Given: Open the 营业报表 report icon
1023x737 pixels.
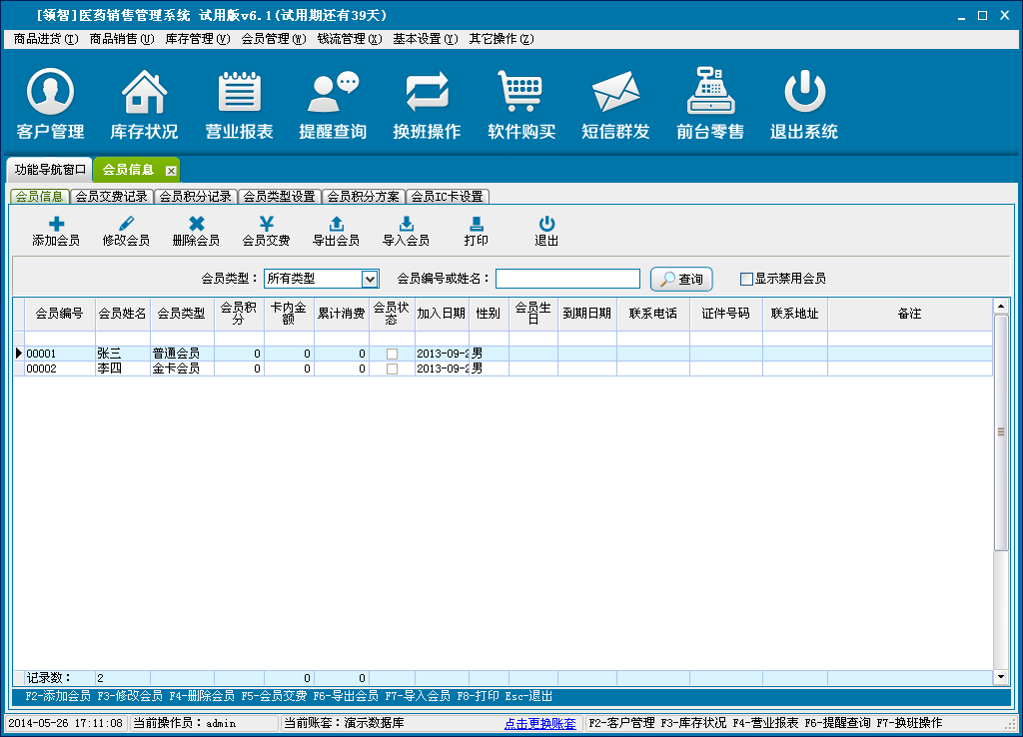Looking at the screenshot, I should [239, 104].
